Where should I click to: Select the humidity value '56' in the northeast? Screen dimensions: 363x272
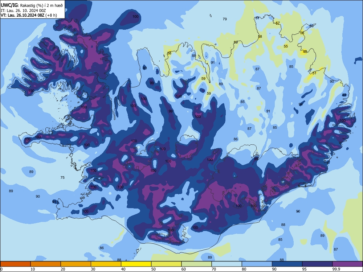pos(302,33)
